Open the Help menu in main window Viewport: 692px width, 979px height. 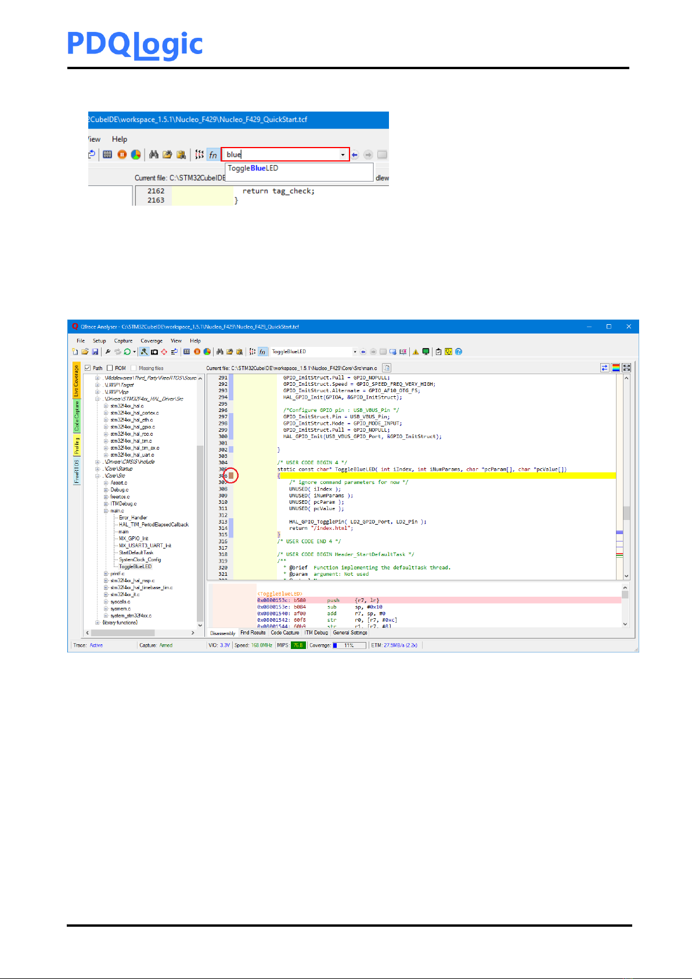point(195,341)
